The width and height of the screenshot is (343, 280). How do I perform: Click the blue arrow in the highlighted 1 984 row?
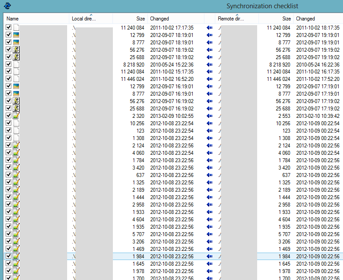pos(209,257)
